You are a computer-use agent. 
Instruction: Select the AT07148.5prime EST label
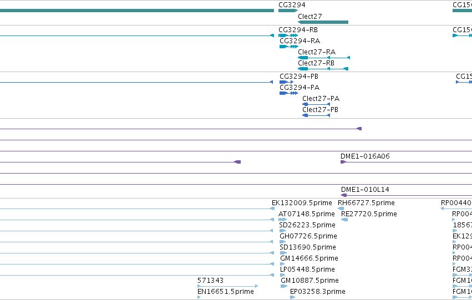click(x=306, y=214)
